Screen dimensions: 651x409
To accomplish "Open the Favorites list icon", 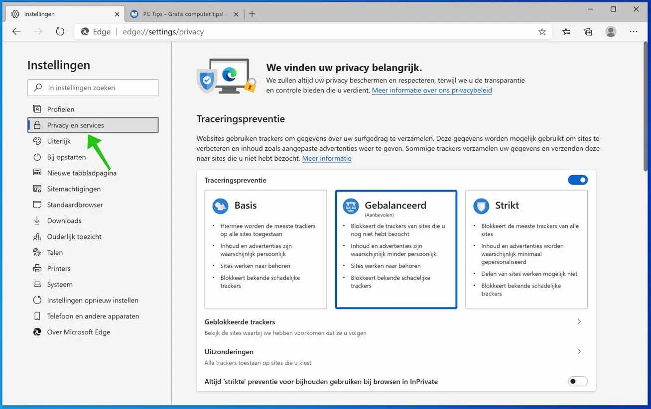I will click(x=566, y=32).
